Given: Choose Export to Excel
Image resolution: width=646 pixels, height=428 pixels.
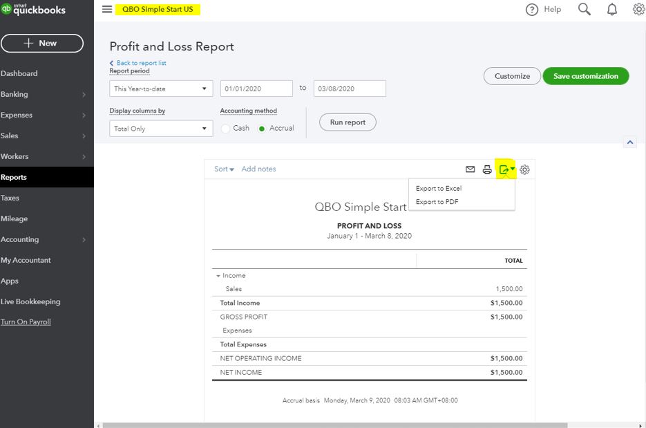Looking at the screenshot, I should [438, 189].
